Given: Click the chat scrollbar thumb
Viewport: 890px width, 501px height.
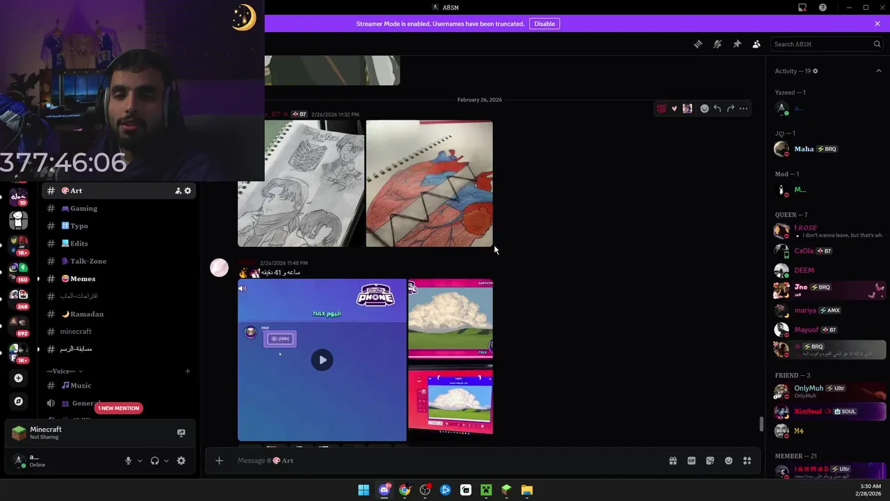Looking at the screenshot, I should point(761,424).
